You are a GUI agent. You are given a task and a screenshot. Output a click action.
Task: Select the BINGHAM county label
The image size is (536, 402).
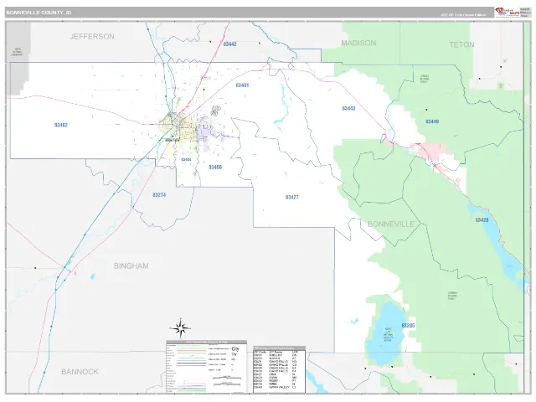pos(131,265)
